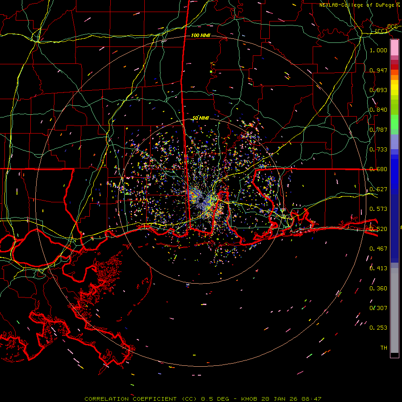Pick the red swatch beside 0.947
402x402 pixels.
[x=394, y=67]
